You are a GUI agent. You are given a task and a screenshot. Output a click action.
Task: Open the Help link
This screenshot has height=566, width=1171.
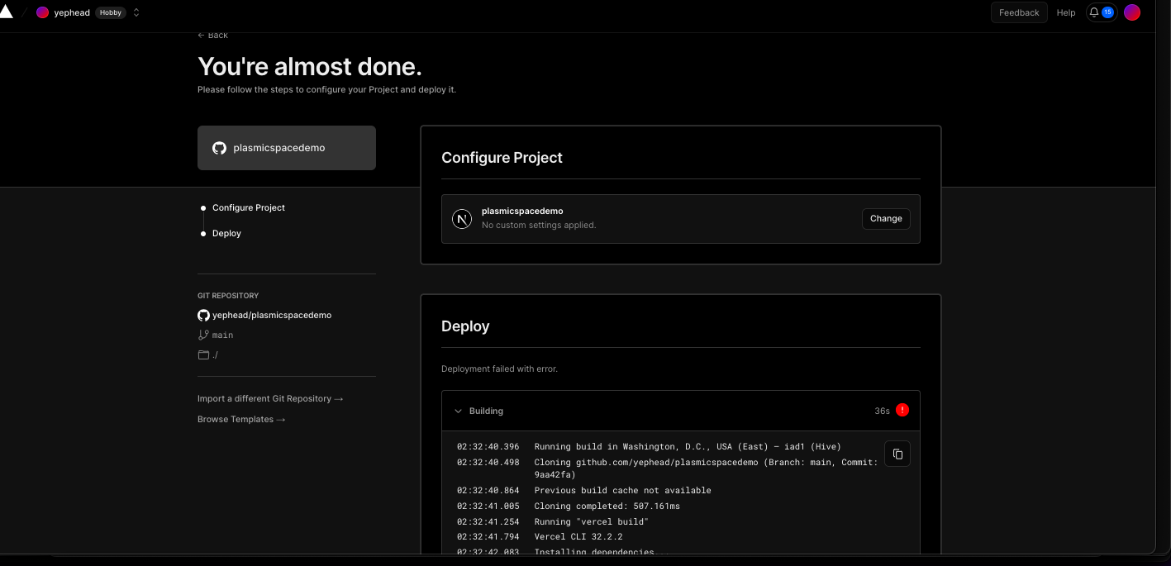1066,12
